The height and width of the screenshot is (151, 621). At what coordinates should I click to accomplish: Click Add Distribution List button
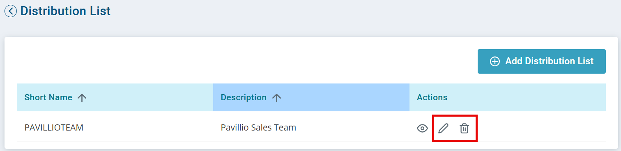pyautogui.click(x=541, y=61)
